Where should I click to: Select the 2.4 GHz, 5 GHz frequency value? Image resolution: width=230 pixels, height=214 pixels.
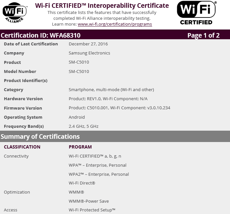(x=83, y=126)
